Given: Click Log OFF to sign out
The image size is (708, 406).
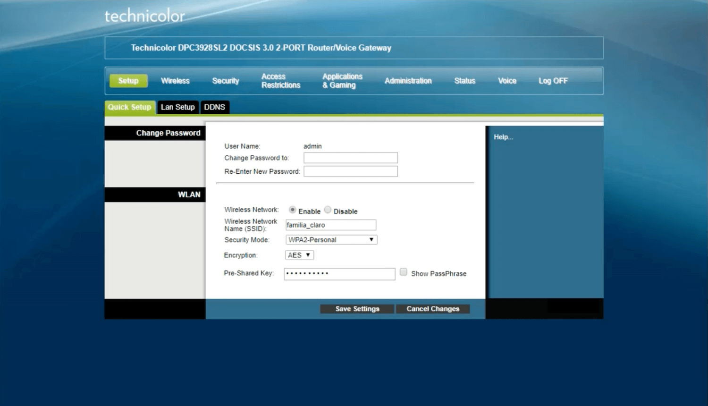Looking at the screenshot, I should 553,81.
